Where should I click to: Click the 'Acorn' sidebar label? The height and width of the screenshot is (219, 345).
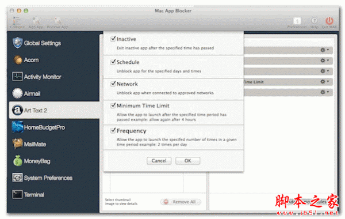(31, 60)
